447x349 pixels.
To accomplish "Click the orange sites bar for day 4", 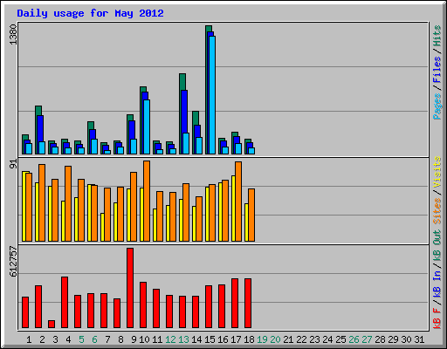I will pos(68,204).
